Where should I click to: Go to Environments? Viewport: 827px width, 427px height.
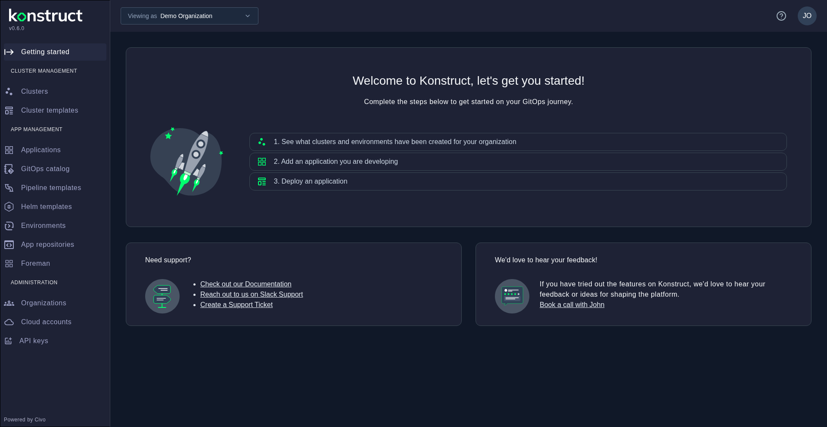(x=55, y=226)
